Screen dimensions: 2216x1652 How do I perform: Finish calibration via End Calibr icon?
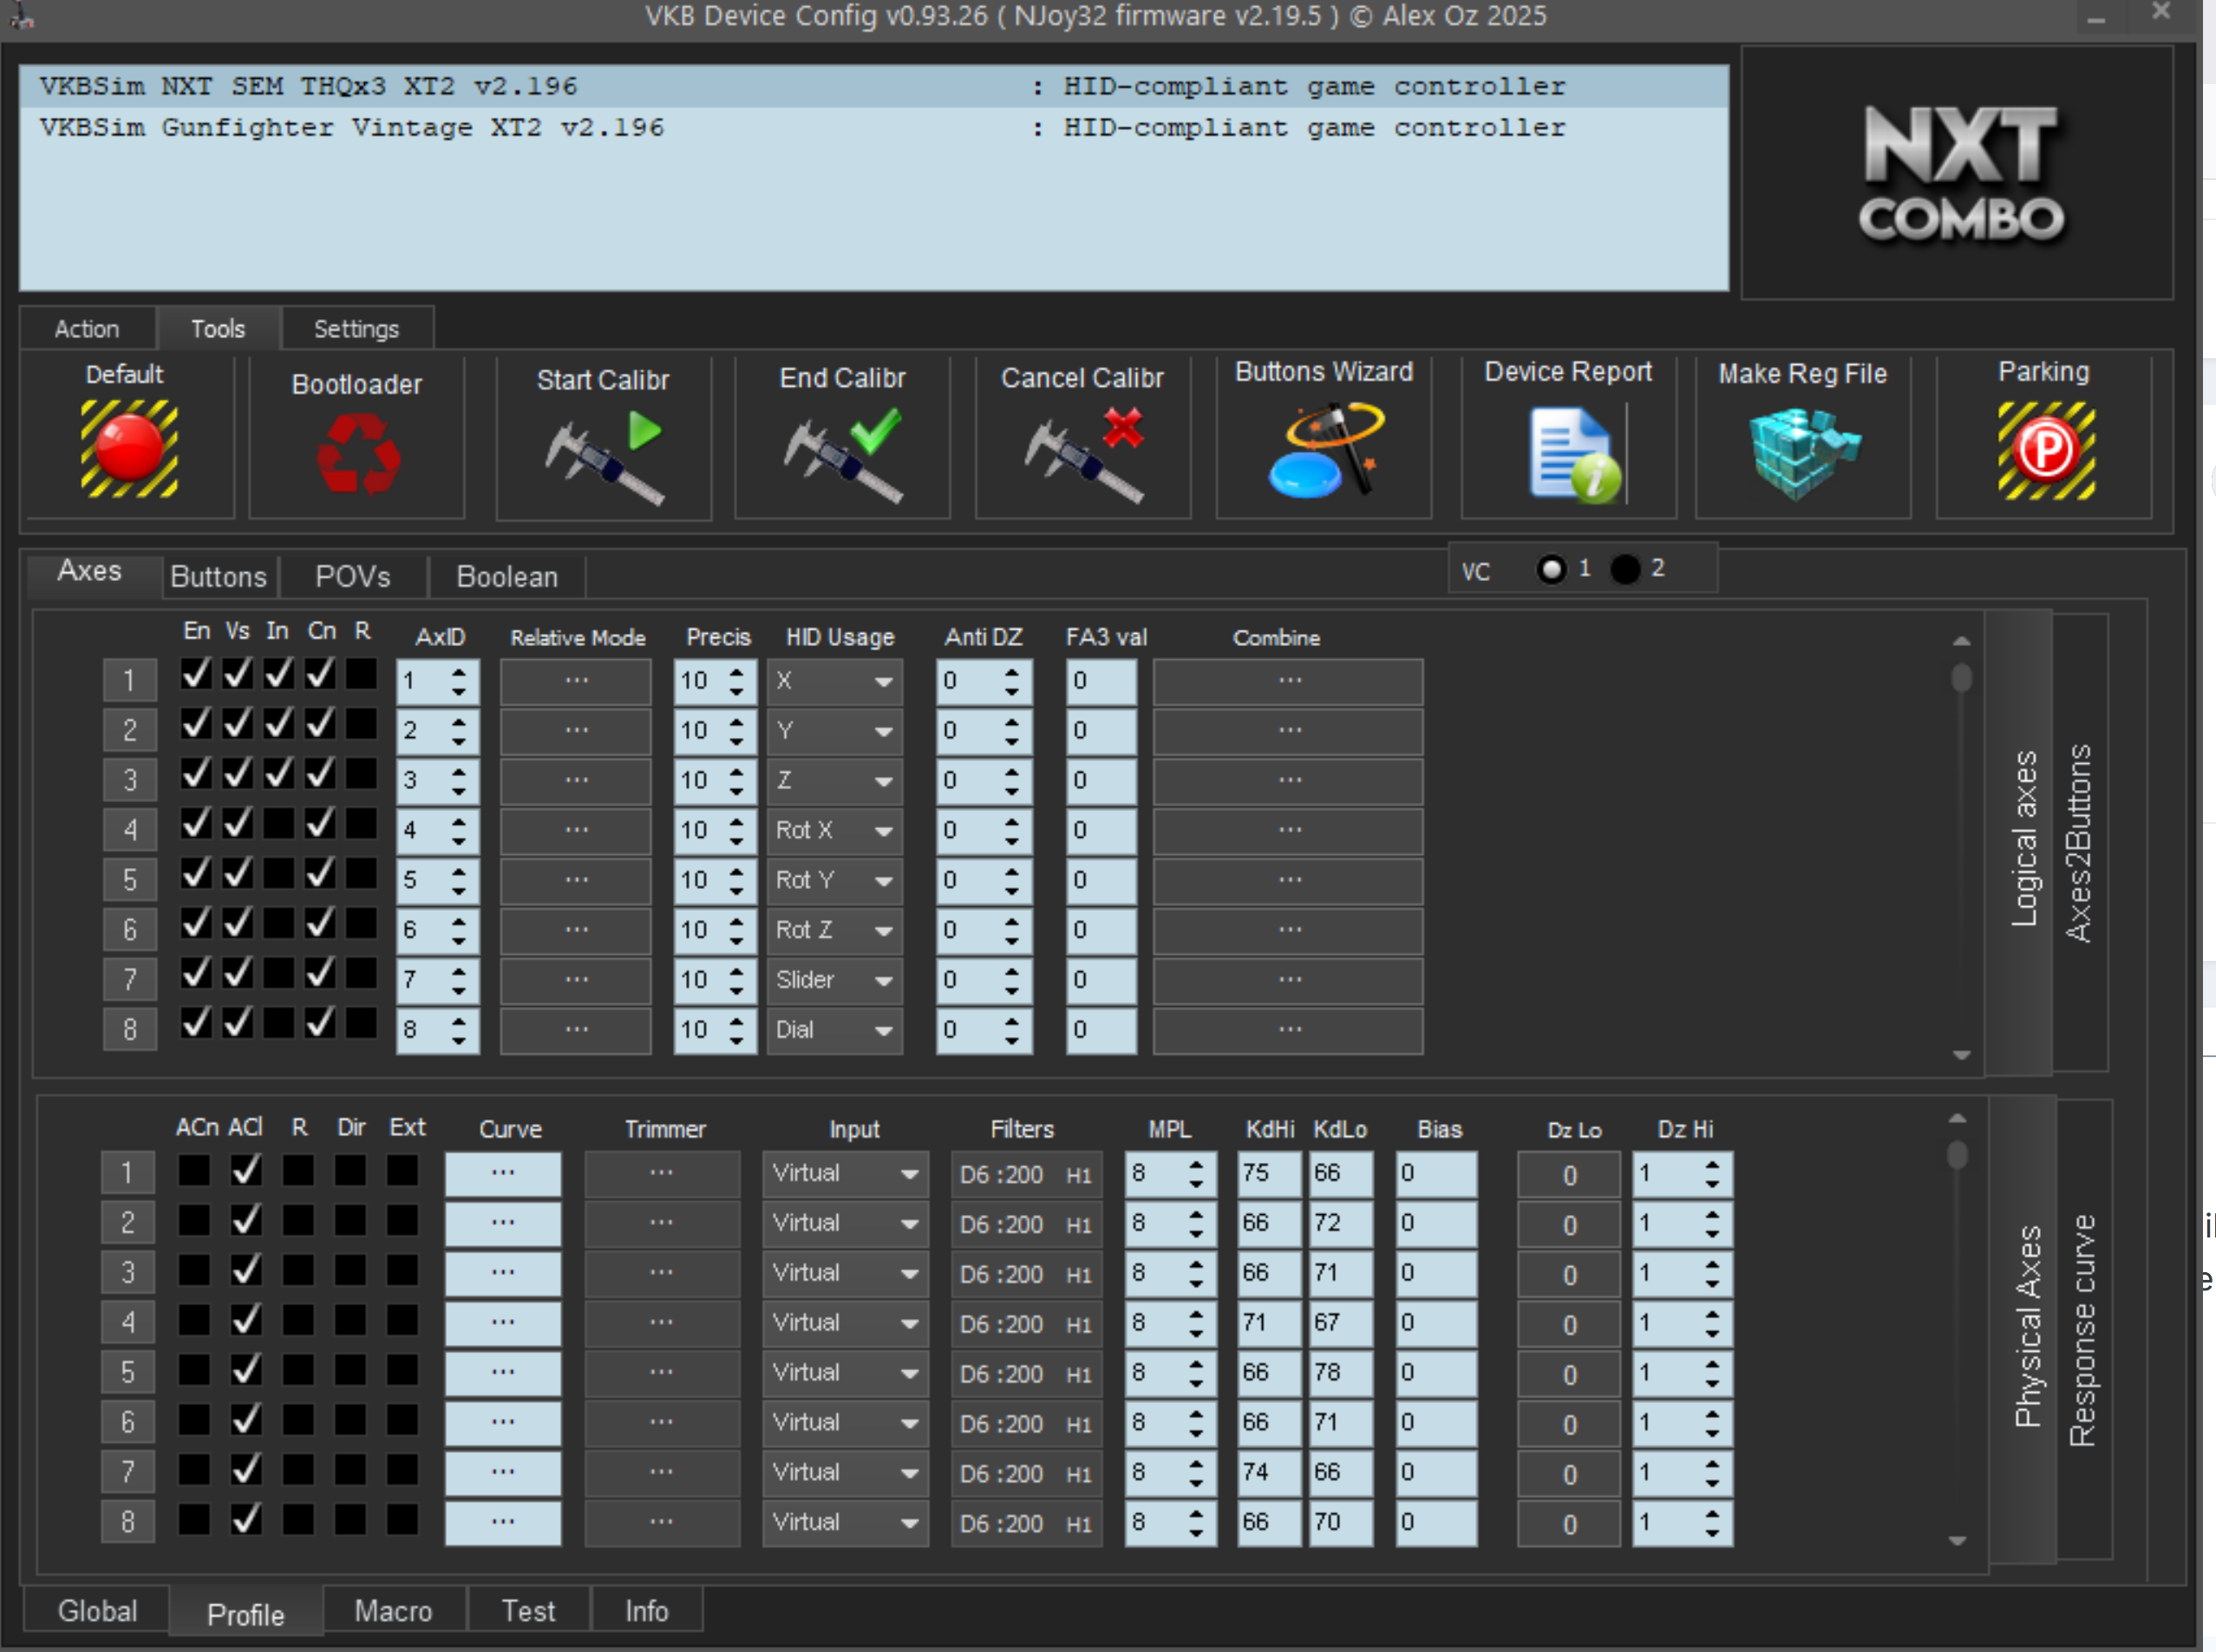[x=843, y=456]
